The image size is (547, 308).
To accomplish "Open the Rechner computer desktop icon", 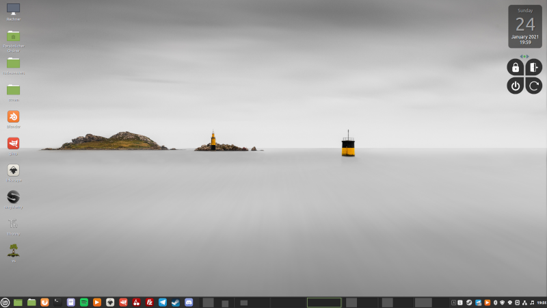I will (x=13, y=10).
